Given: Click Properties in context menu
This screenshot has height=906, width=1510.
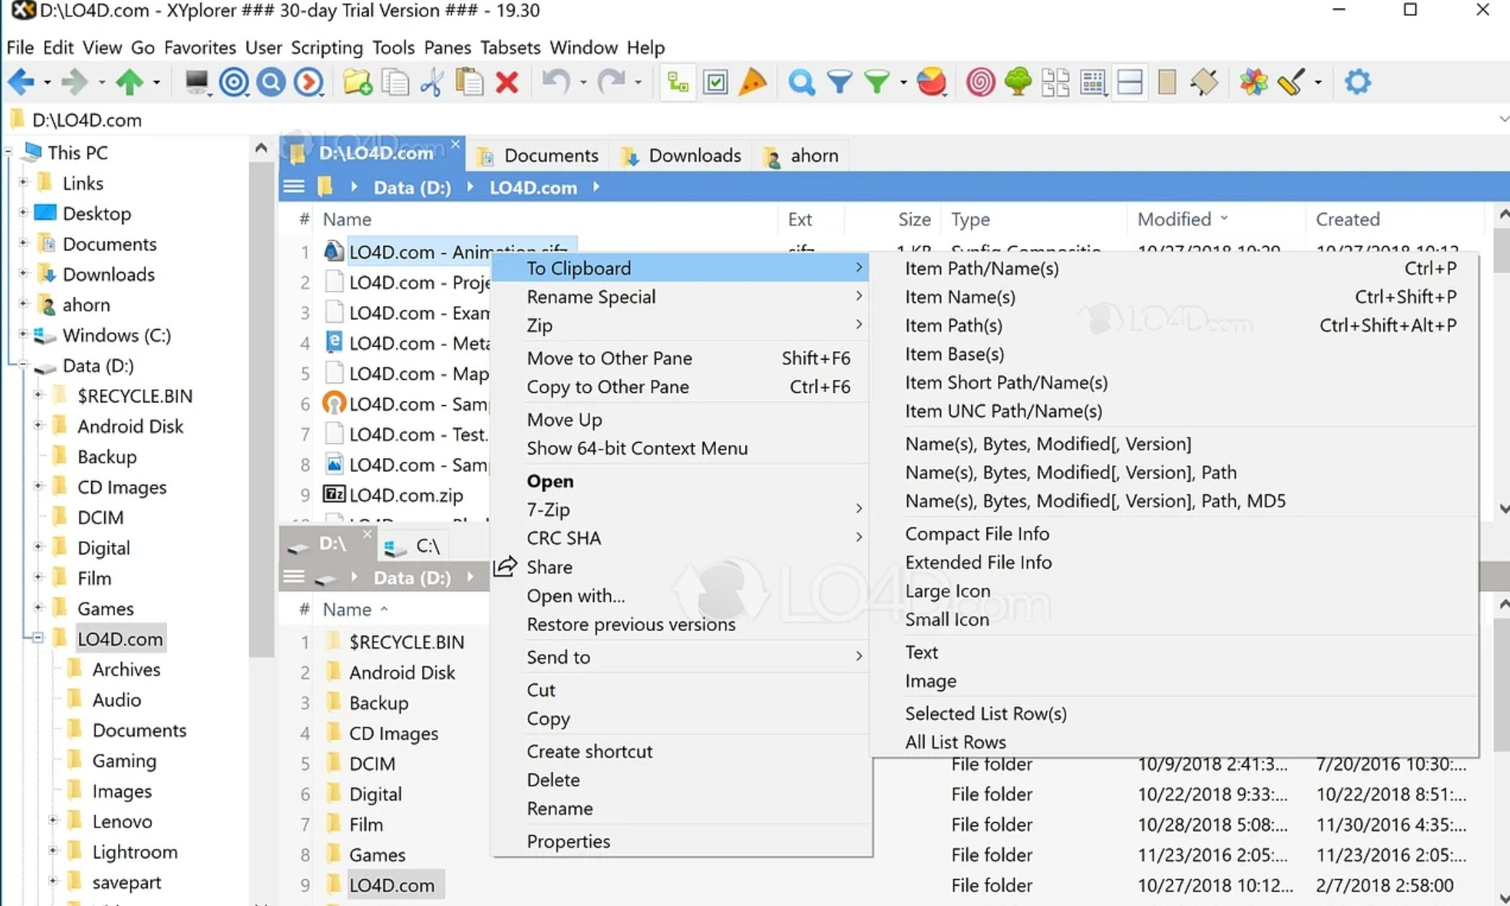Looking at the screenshot, I should click(680, 841).
